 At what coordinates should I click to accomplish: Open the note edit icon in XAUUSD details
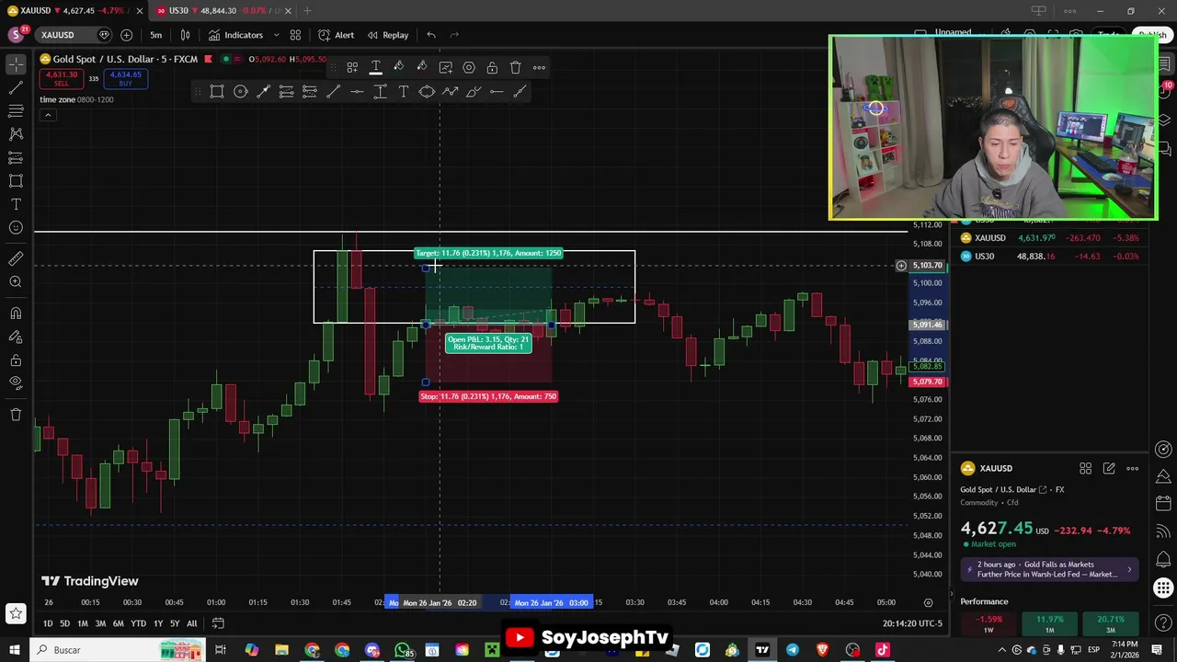click(x=1109, y=469)
